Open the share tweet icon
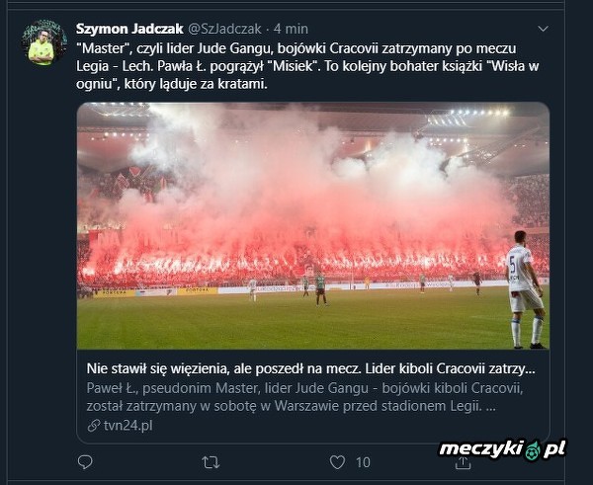 point(463,462)
